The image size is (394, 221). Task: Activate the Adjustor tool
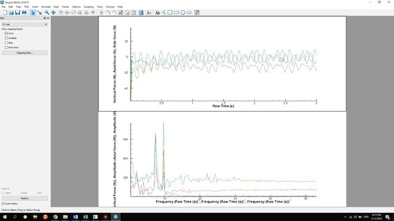tap(39, 12)
